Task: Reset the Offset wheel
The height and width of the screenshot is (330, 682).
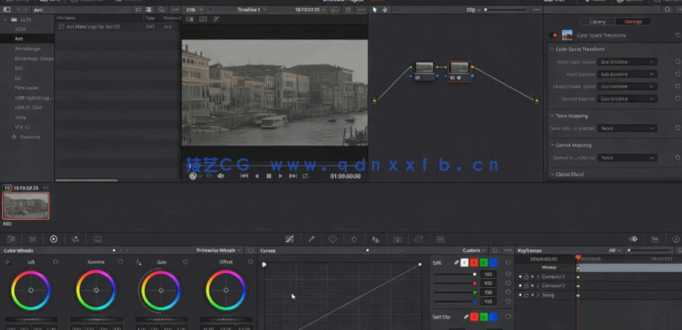Action: (x=250, y=262)
